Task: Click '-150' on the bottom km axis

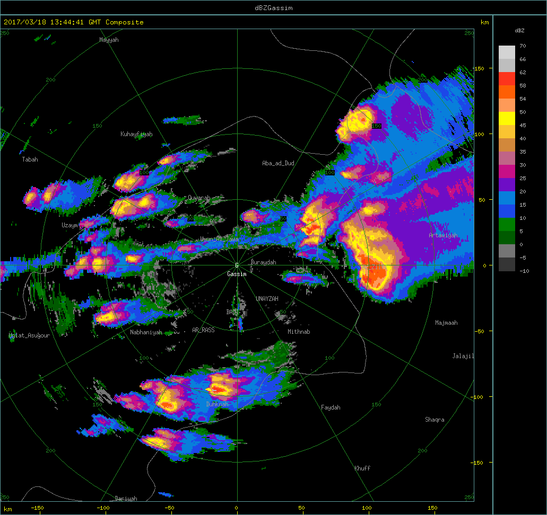Action: coord(37,508)
